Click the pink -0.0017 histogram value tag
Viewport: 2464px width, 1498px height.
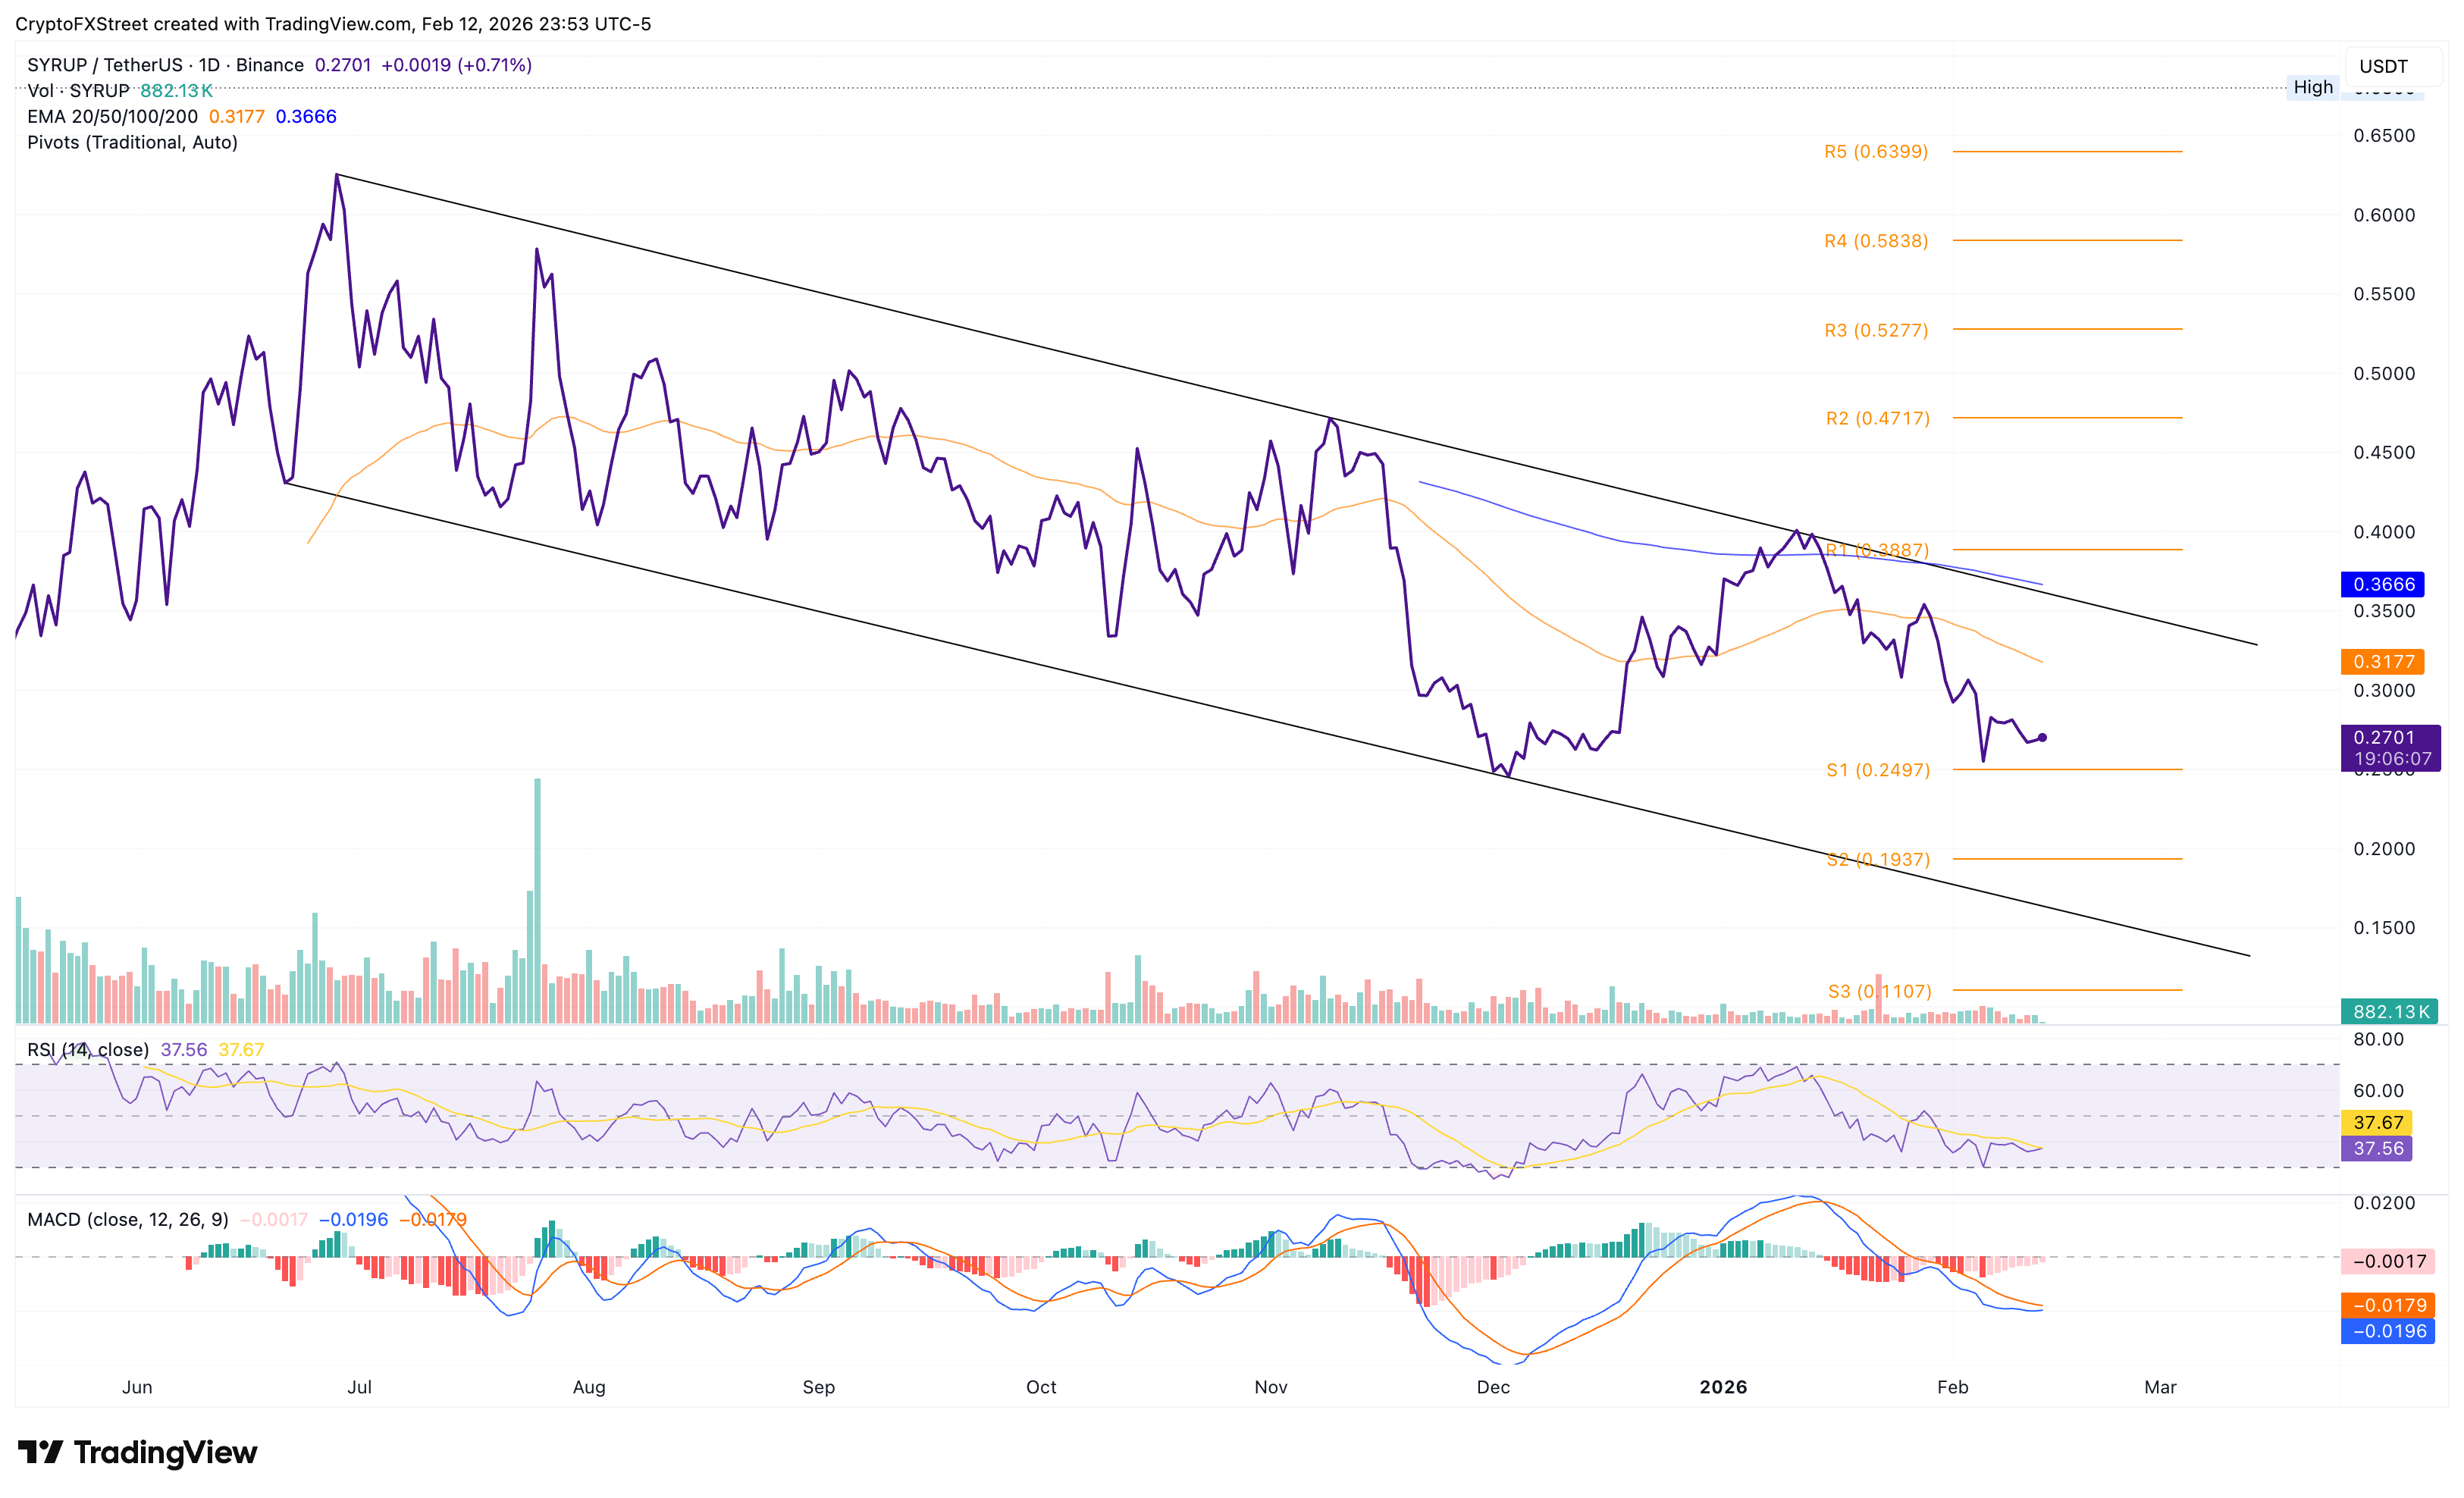point(2386,1261)
